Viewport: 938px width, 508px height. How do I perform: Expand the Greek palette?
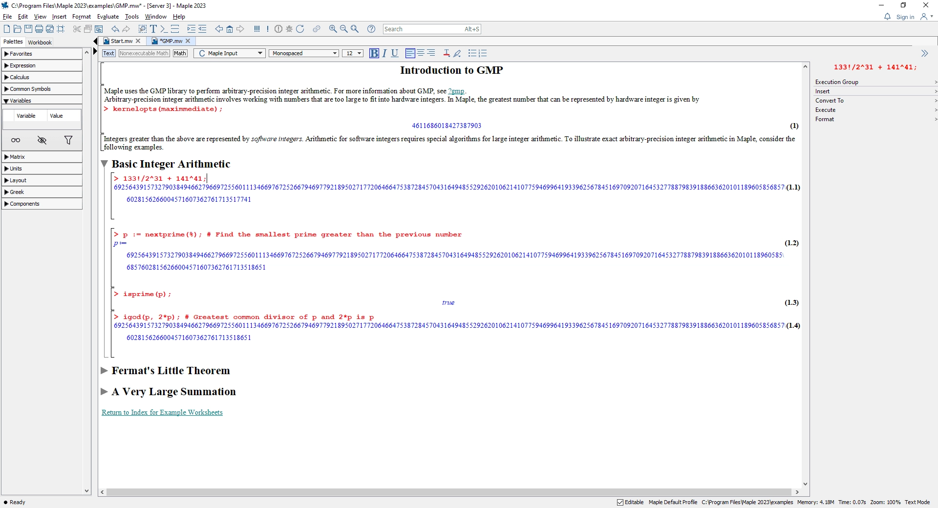click(x=42, y=192)
